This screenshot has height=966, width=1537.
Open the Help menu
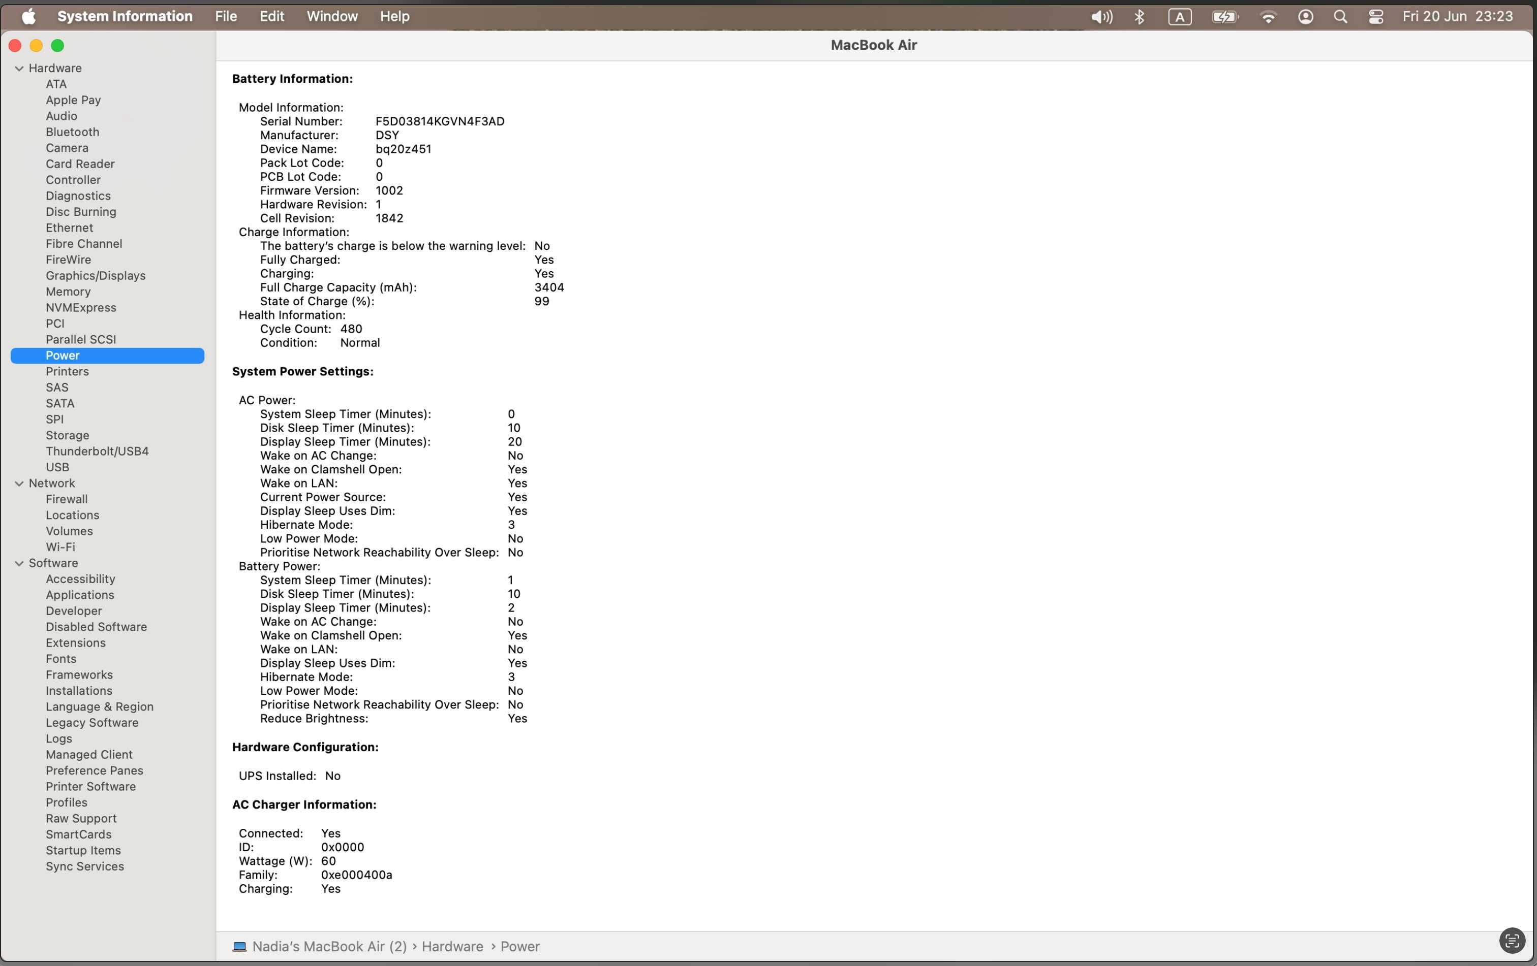tap(394, 17)
